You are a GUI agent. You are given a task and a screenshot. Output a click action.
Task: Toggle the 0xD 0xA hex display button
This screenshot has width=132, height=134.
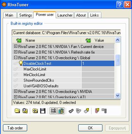(53, 111)
